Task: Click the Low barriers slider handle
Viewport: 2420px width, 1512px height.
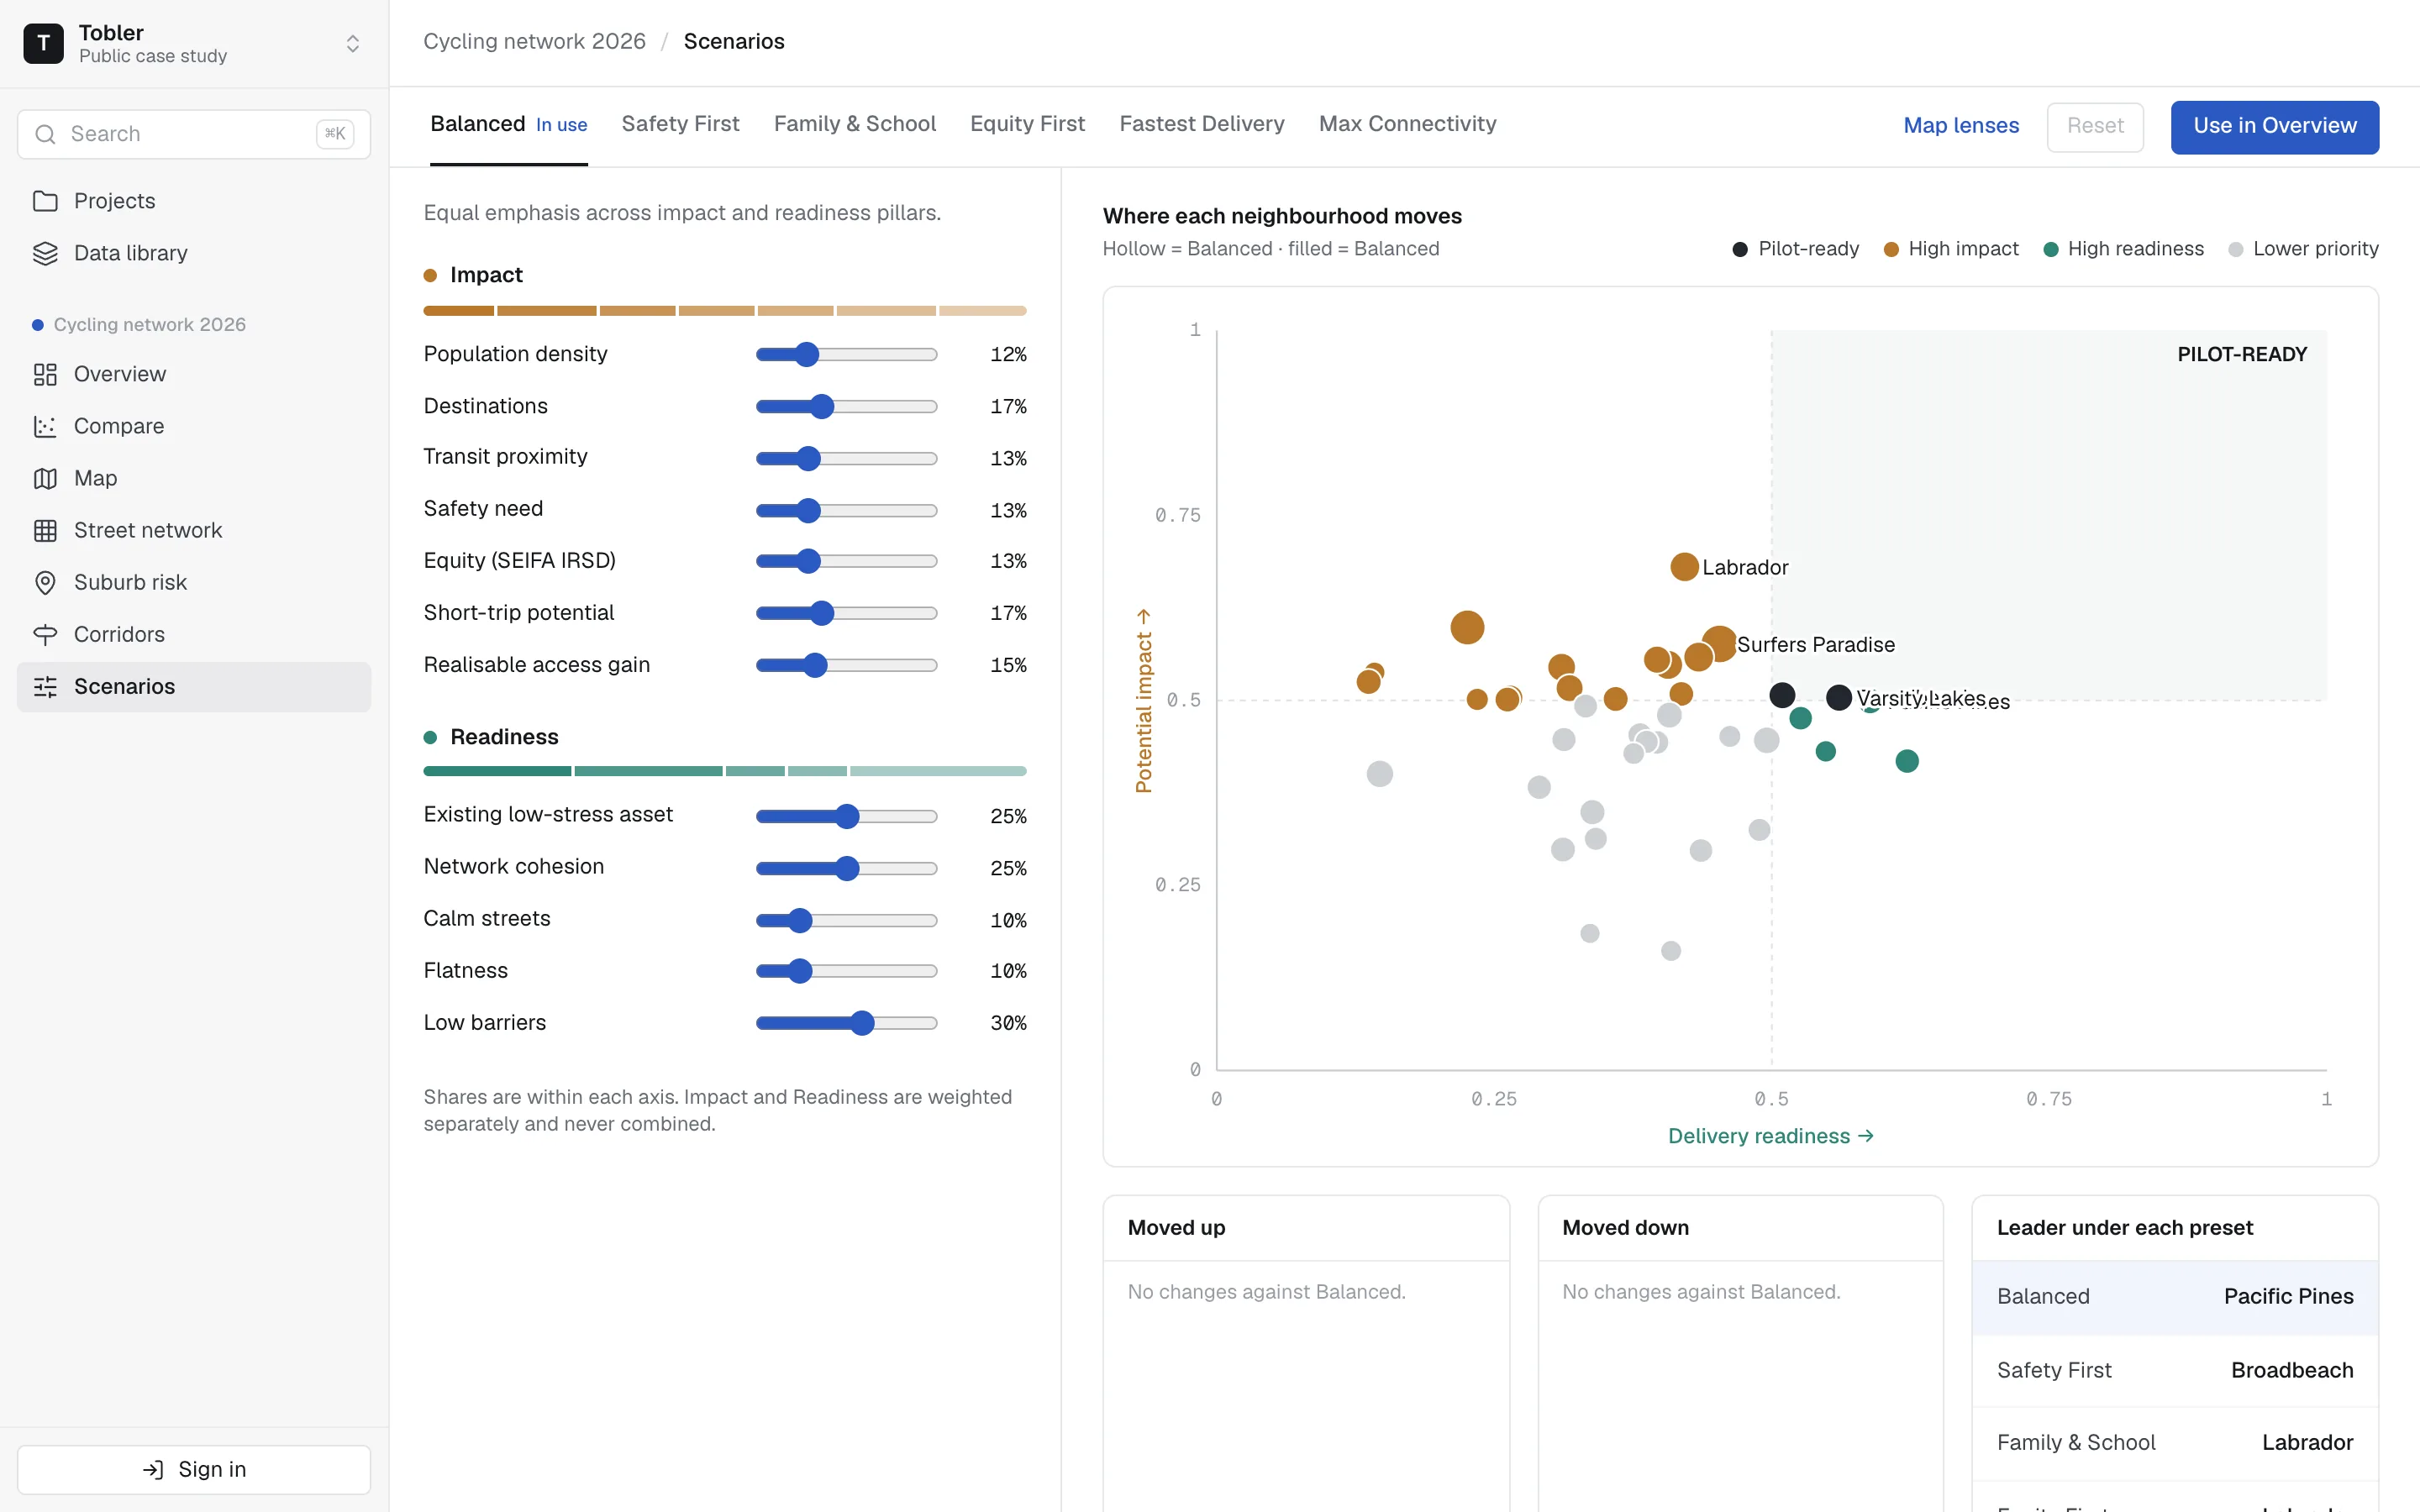Action: pos(862,1022)
